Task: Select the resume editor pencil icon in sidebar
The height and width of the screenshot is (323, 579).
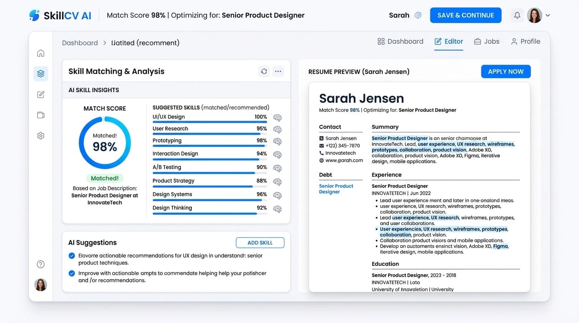Action: click(40, 94)
